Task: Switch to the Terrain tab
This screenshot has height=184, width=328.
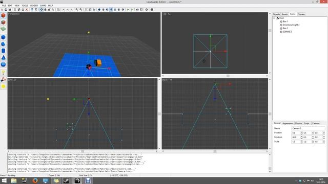Action: (x=301, y=14)
